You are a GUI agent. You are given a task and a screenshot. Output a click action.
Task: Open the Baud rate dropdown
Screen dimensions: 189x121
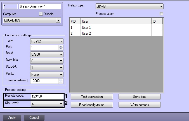click(x=47, y=54)
